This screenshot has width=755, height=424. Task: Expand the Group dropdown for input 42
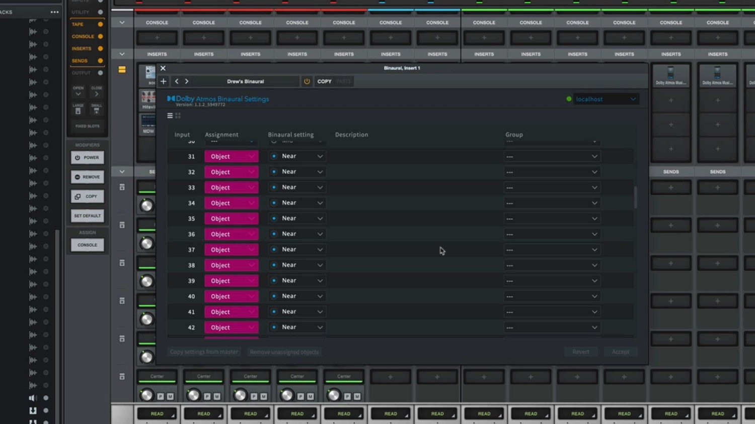pyautogui.click(x=551, y=327)
